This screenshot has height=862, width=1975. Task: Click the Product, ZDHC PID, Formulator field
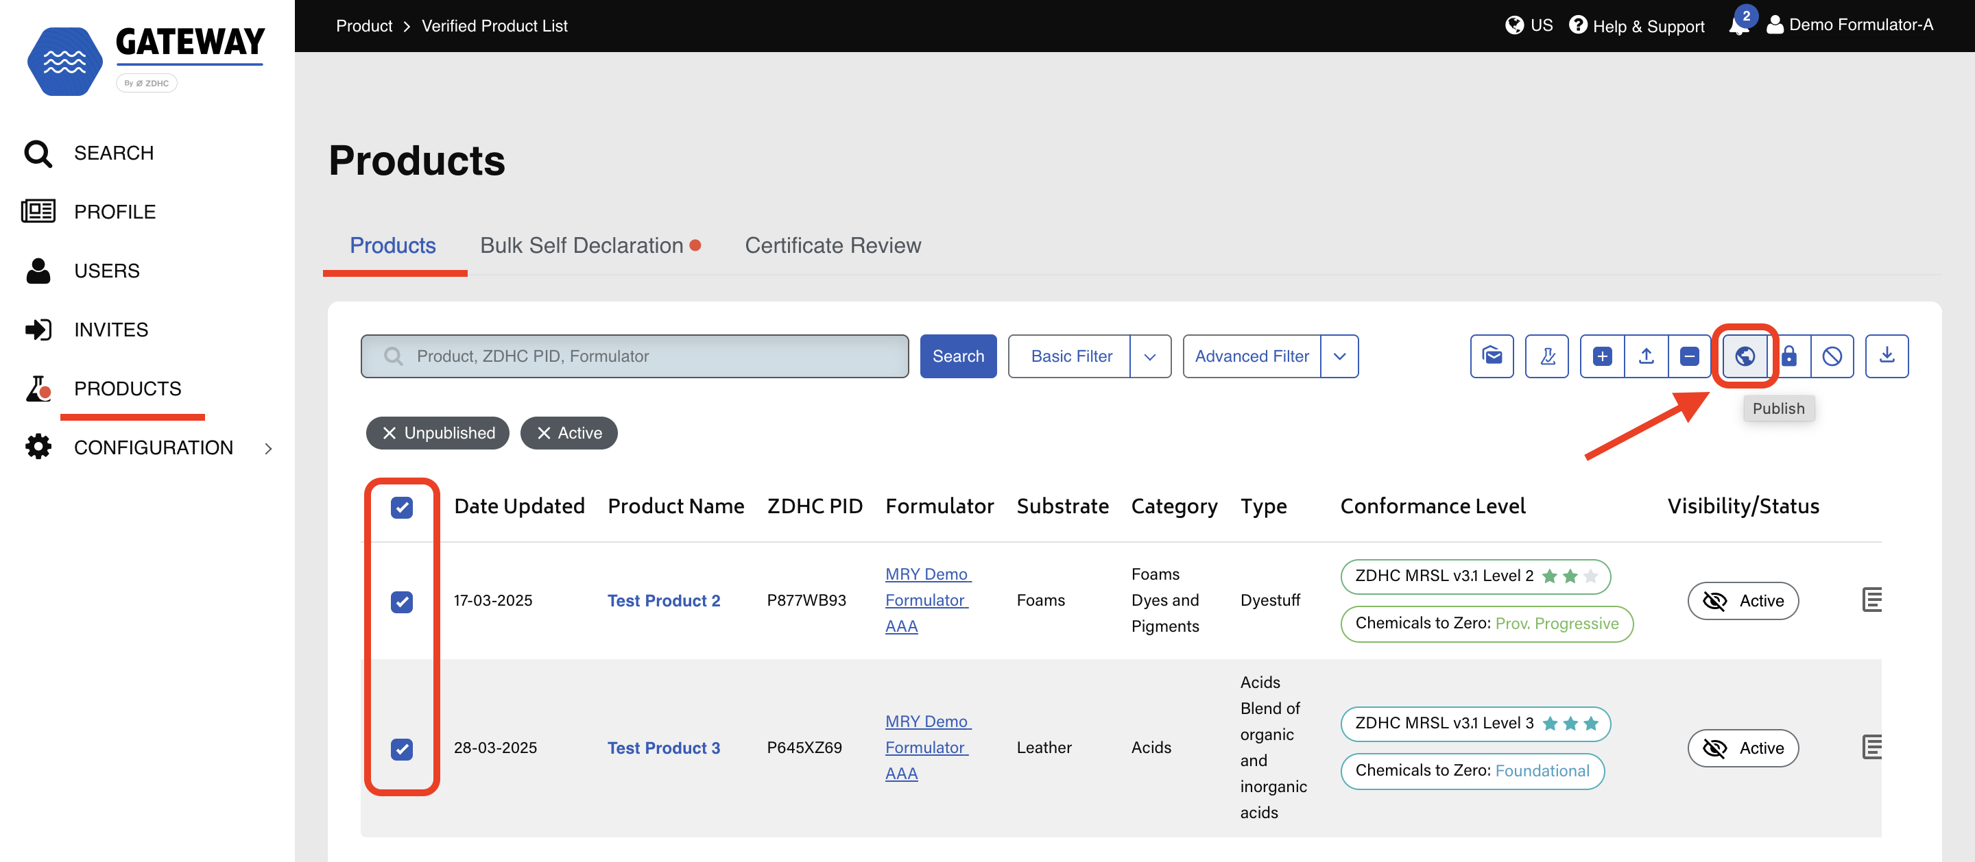[x=634, y=356]
